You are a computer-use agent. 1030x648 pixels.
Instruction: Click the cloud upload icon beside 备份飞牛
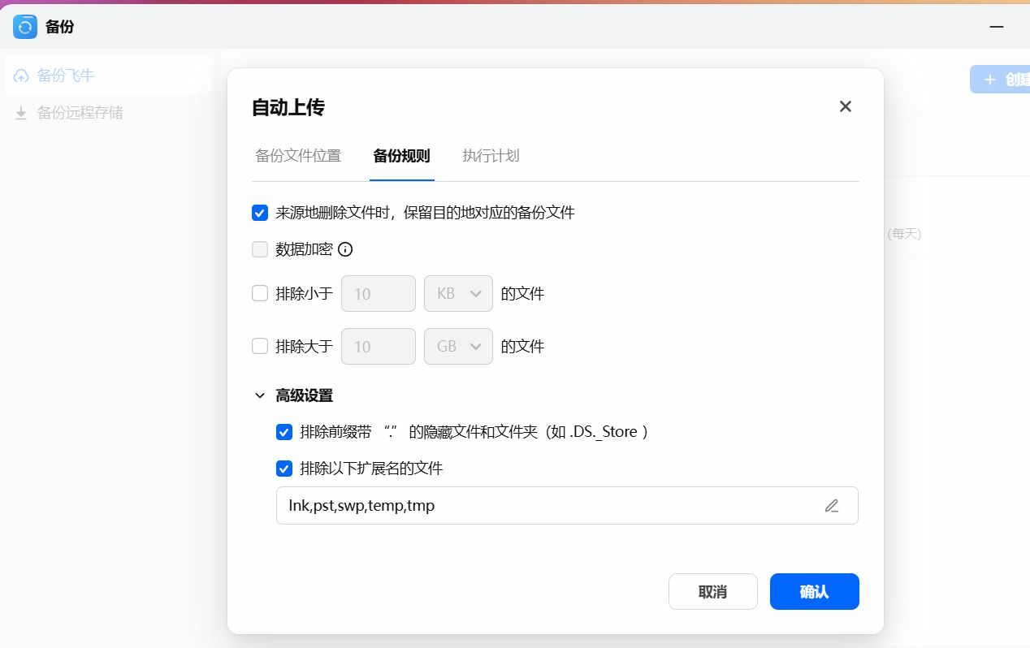(x=22, y=76)
